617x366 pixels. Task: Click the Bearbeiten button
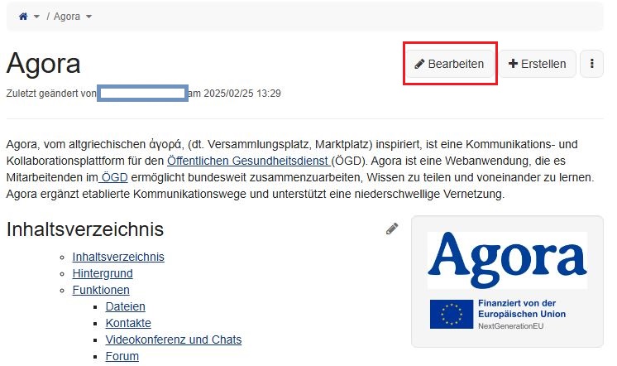(450, 64)
